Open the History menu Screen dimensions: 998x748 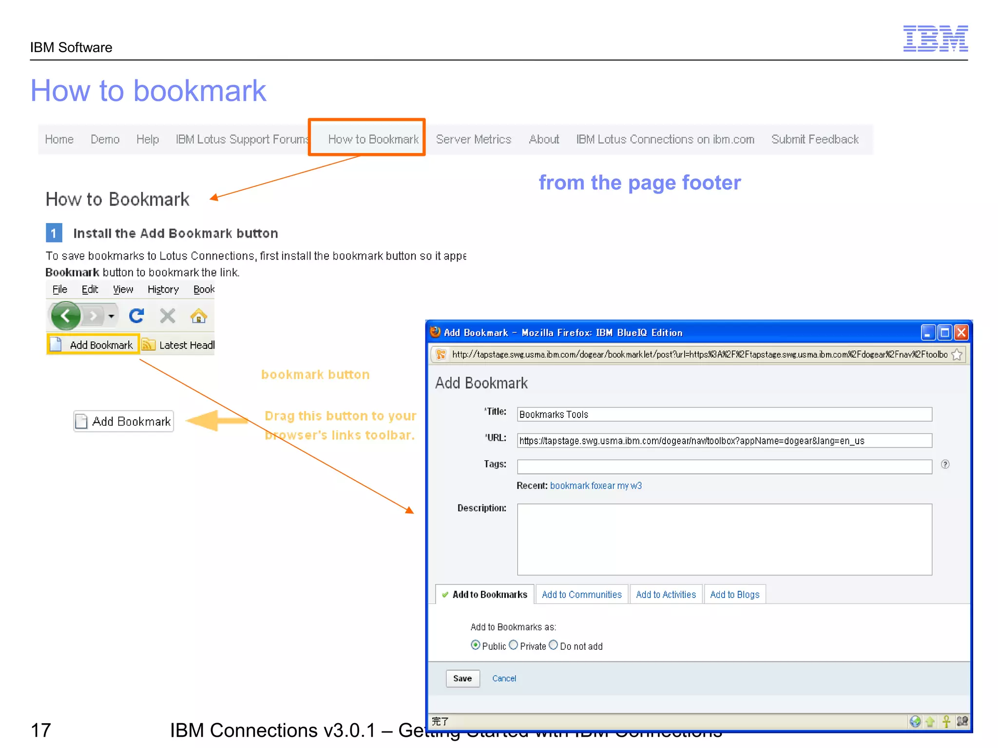(x=163, y=289)
